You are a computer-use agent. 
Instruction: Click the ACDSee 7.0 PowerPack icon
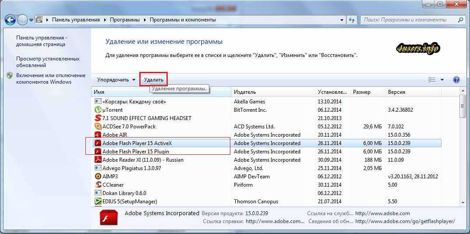click(98, 127)
